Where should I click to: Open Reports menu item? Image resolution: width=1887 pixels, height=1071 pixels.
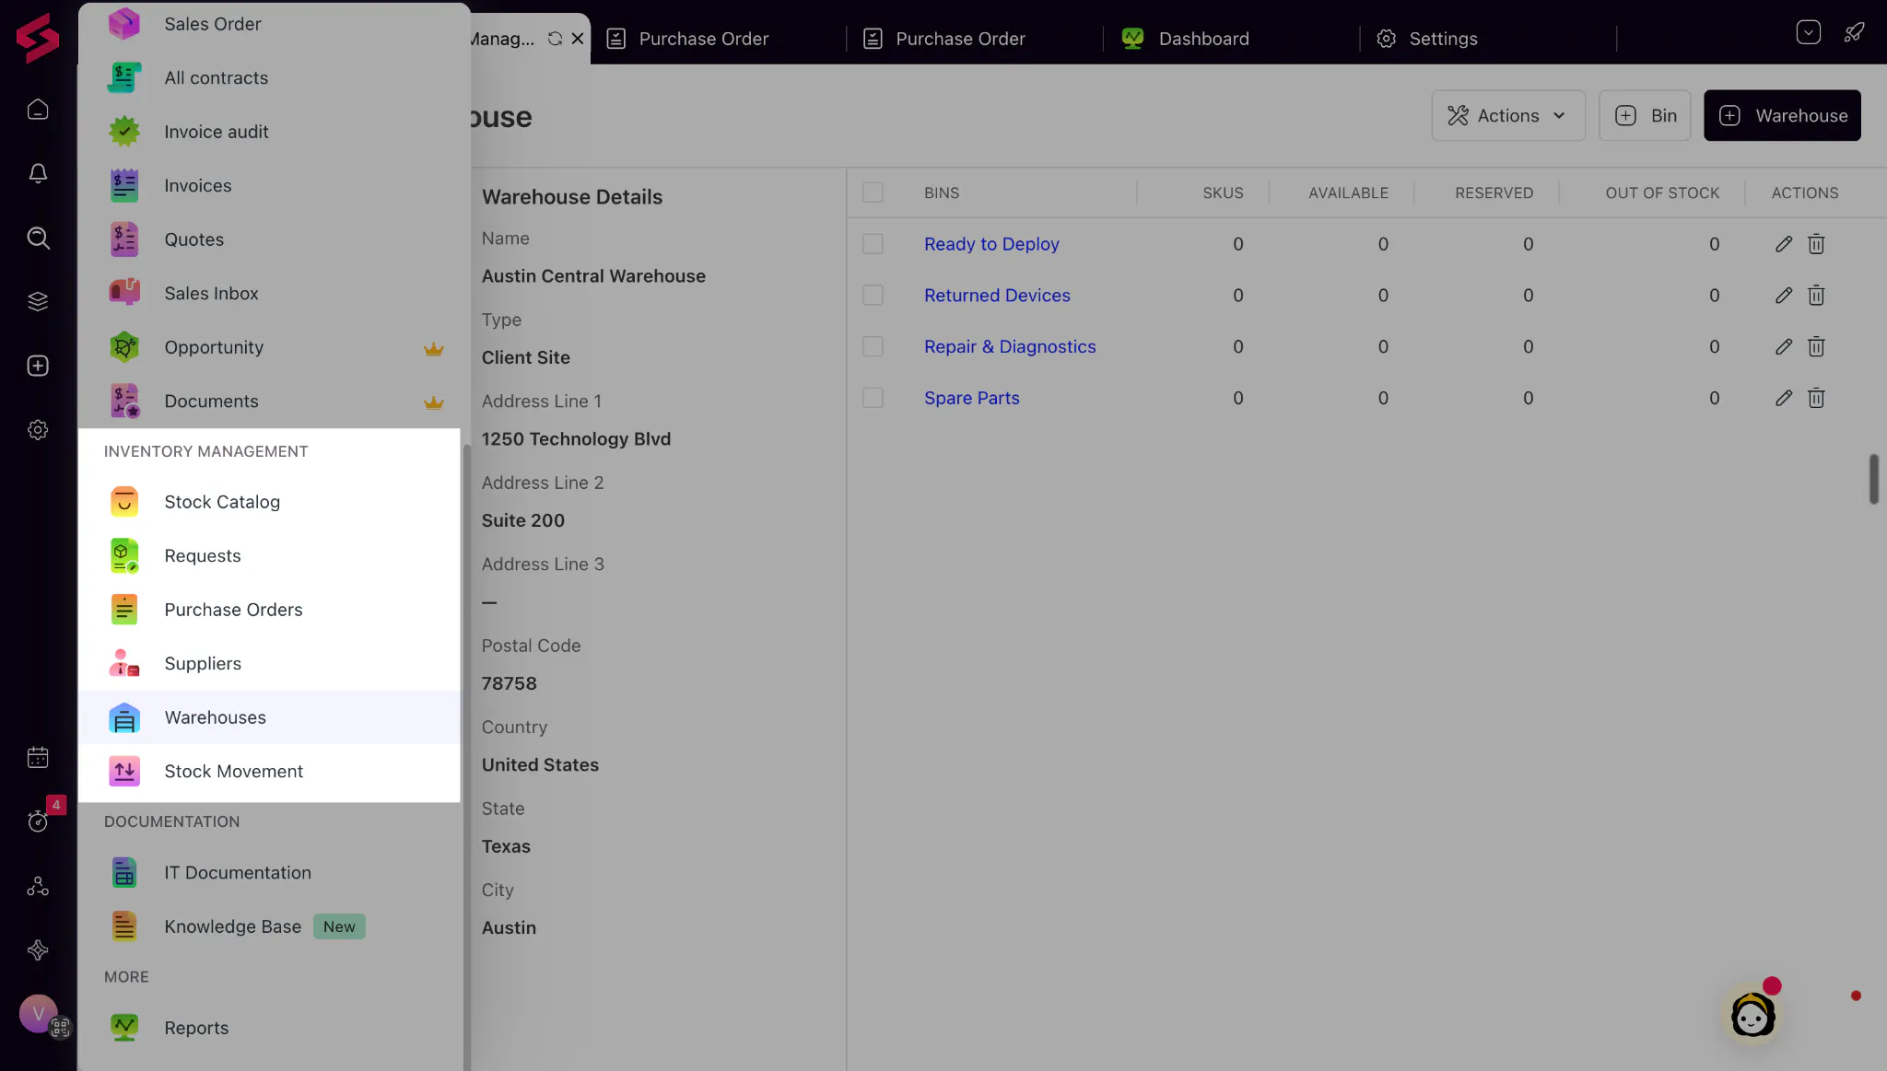coord(269,1028)
